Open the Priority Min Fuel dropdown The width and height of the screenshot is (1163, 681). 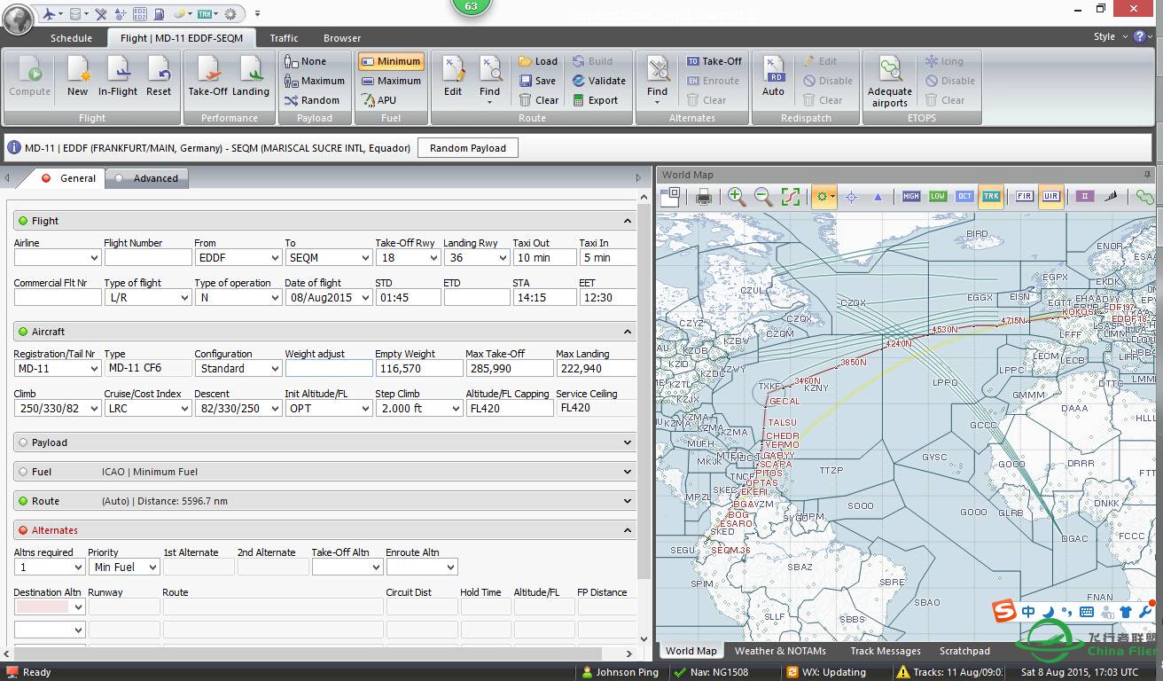point(152,567)
